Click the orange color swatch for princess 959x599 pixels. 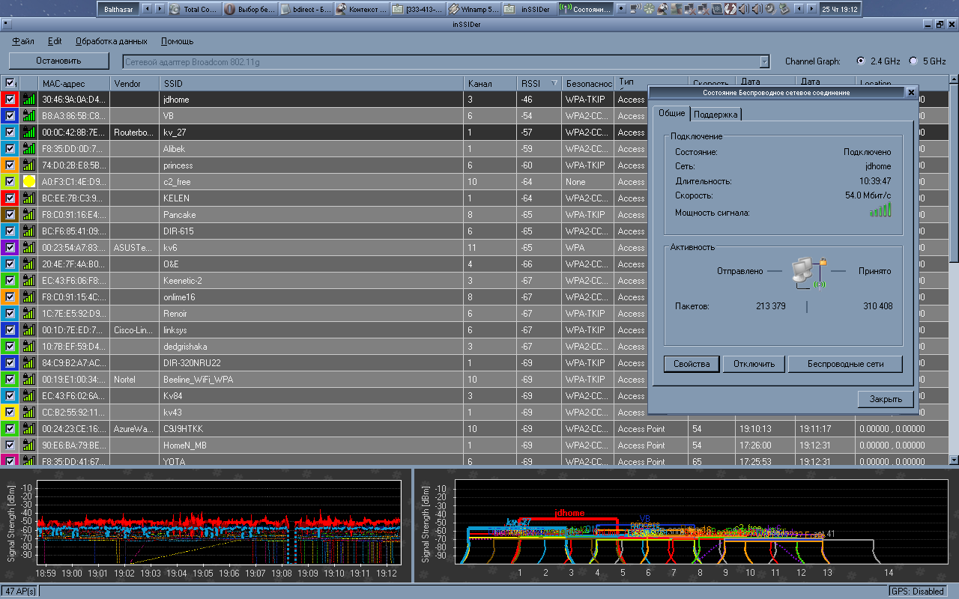tap(10, 165)
